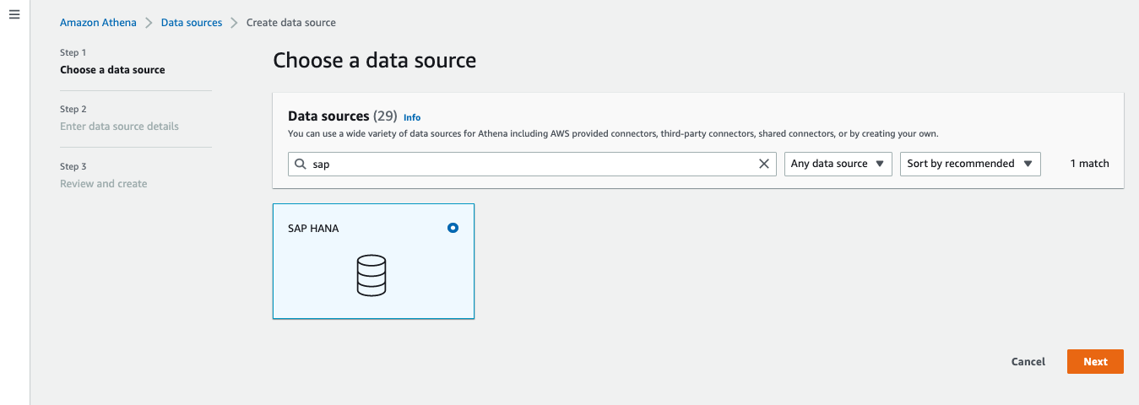Image resolution: width=1139 pixels, height=405 pixels.
Task: Click the Next button
Action: 1095,361
